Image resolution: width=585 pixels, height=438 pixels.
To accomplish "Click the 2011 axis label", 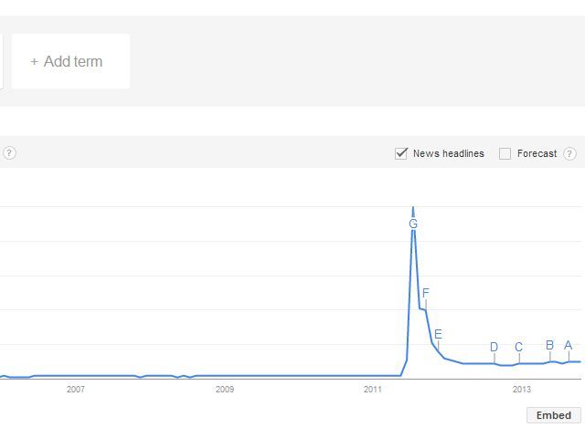I will 373,390.
